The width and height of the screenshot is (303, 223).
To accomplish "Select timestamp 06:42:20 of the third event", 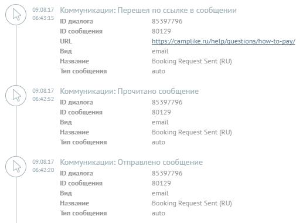I will [43, 170].
